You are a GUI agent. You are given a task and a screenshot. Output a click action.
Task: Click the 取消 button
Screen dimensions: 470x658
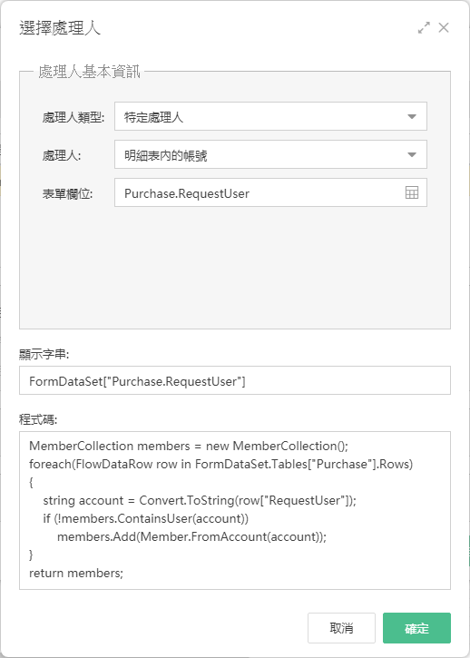pyautogui.click(x=341, y=628)
